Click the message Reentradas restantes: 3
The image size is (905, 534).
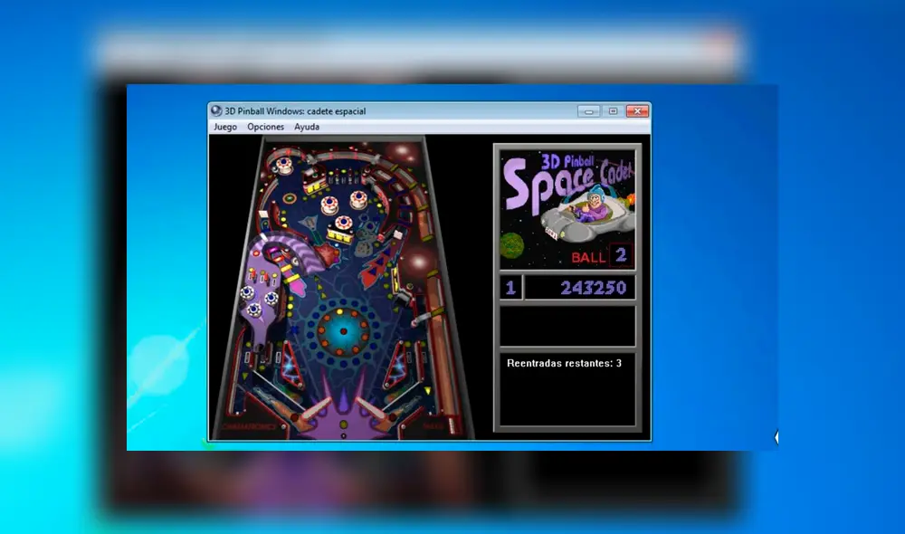566,362
